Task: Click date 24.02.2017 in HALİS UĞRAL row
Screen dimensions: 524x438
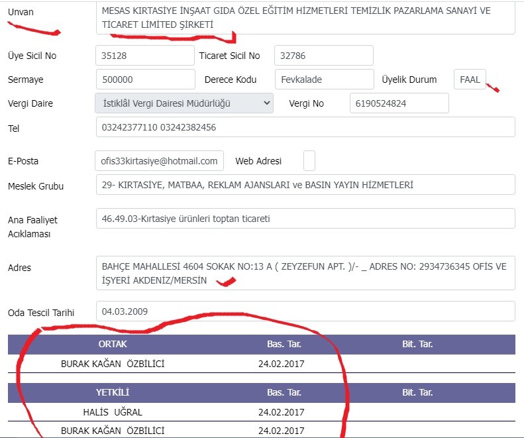Action: click(281, 412)
